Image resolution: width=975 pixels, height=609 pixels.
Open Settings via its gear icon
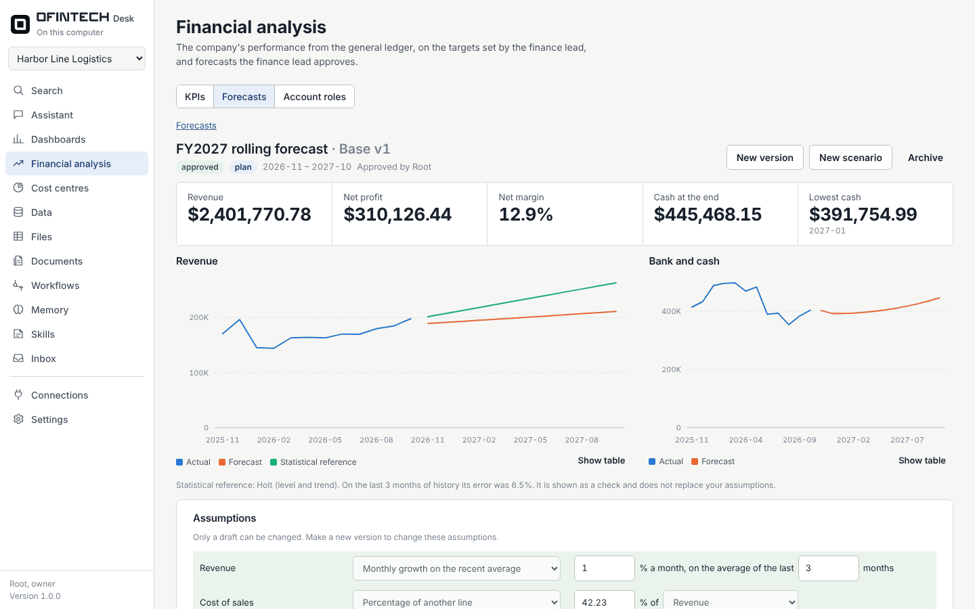(x=18, y=420)
